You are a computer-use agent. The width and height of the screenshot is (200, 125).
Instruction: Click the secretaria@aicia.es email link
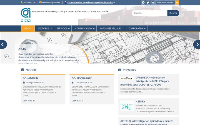click(51, 2)
